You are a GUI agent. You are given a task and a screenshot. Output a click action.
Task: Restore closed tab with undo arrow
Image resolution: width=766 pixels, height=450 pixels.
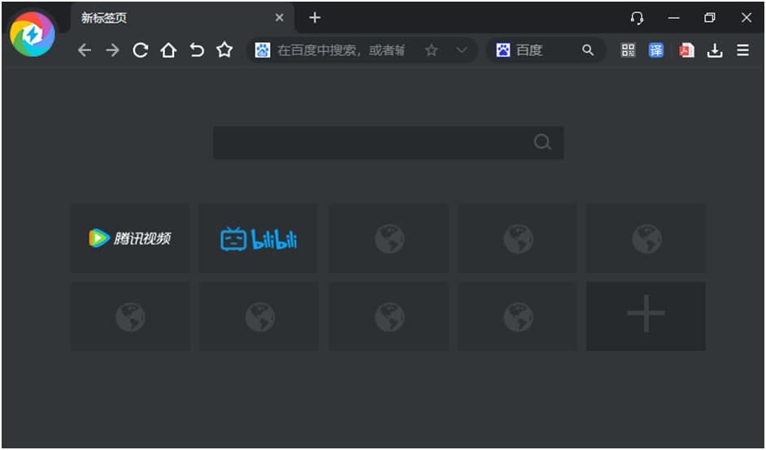pos(197,50)
